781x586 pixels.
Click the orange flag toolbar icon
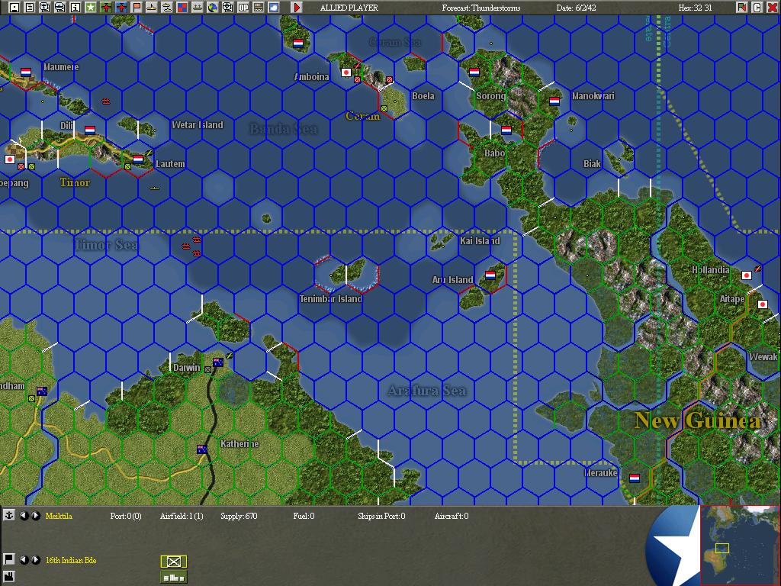point(136,7)
